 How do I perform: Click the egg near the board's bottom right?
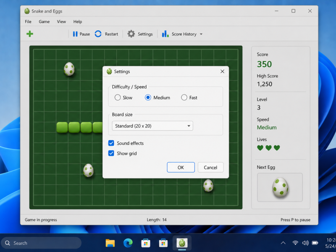(208, 186)
